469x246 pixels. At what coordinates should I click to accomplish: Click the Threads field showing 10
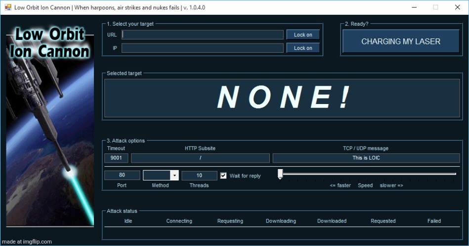(x=199, y=176)
